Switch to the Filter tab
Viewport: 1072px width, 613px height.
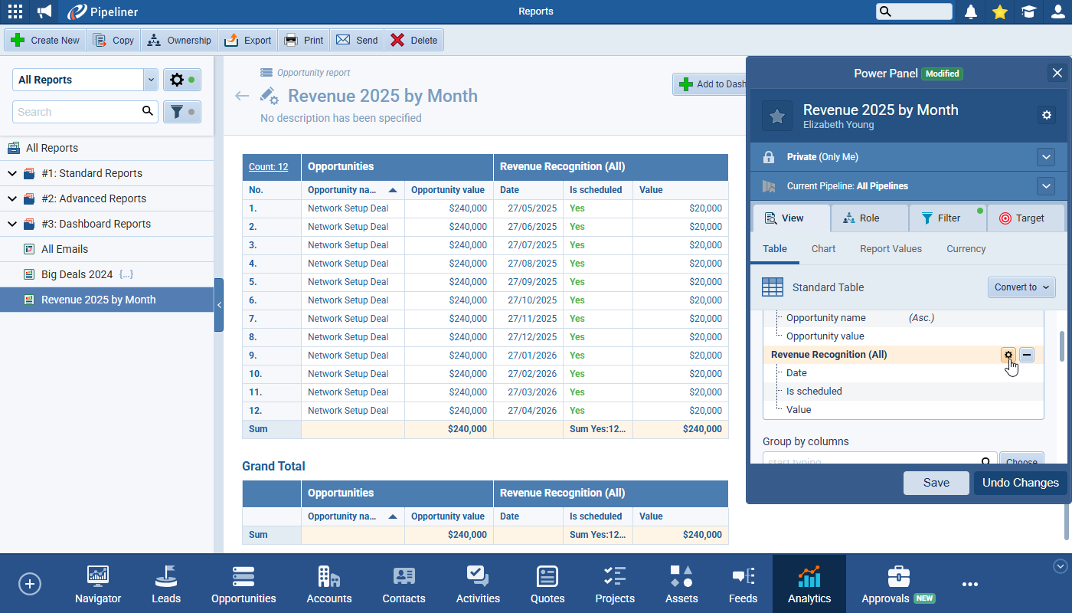[947, 218]
